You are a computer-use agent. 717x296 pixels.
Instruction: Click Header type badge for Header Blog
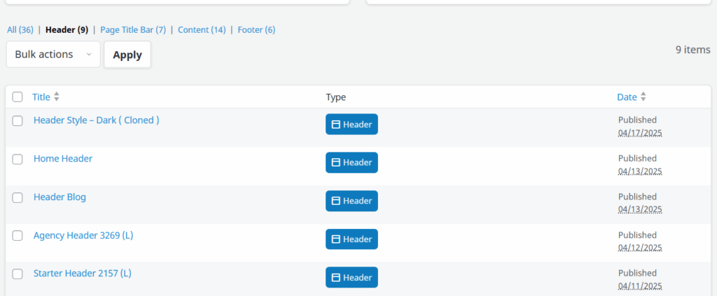click(x=351, y=201)
